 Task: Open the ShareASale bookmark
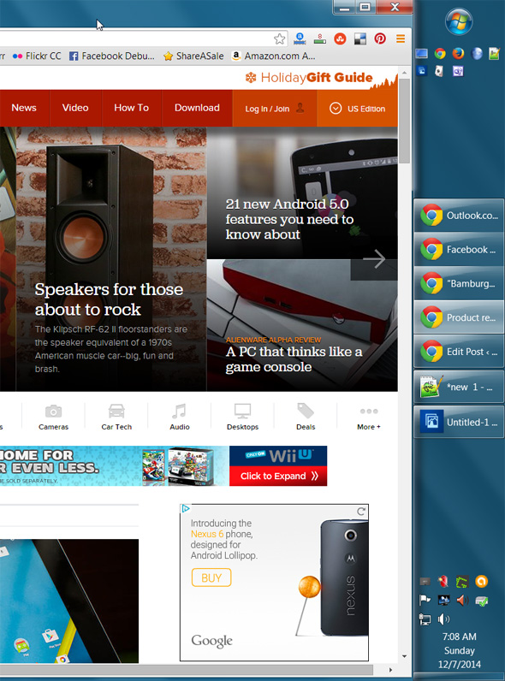193,56
